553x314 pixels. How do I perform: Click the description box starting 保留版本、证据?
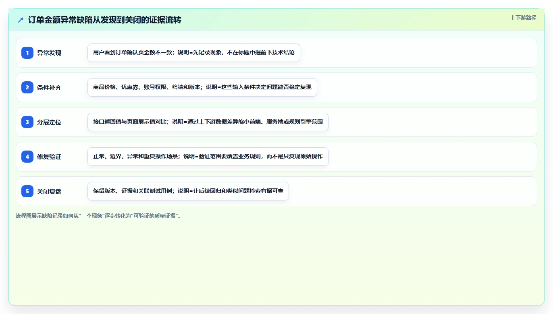coord(188,191)
